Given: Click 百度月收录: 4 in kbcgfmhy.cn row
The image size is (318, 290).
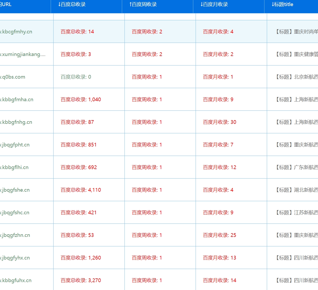Looking at the screenshot, I should [218, 32].
